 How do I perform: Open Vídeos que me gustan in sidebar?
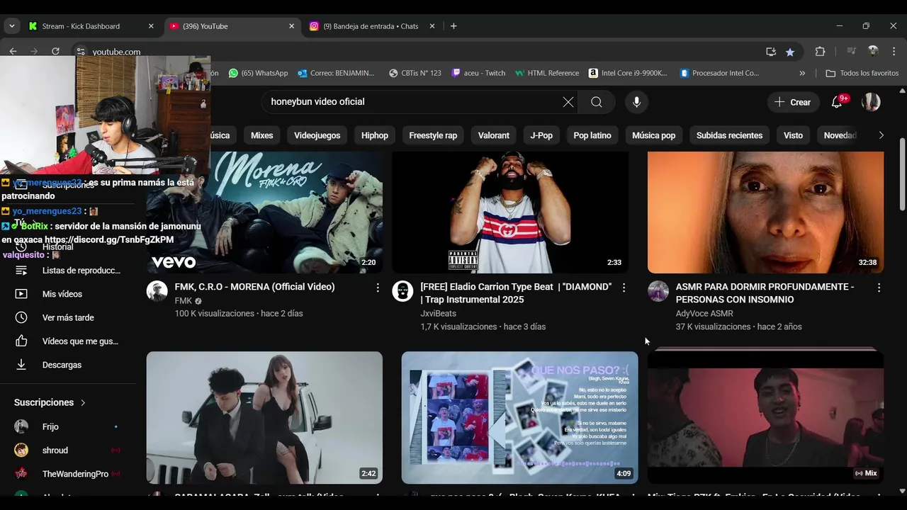(68, 341)
